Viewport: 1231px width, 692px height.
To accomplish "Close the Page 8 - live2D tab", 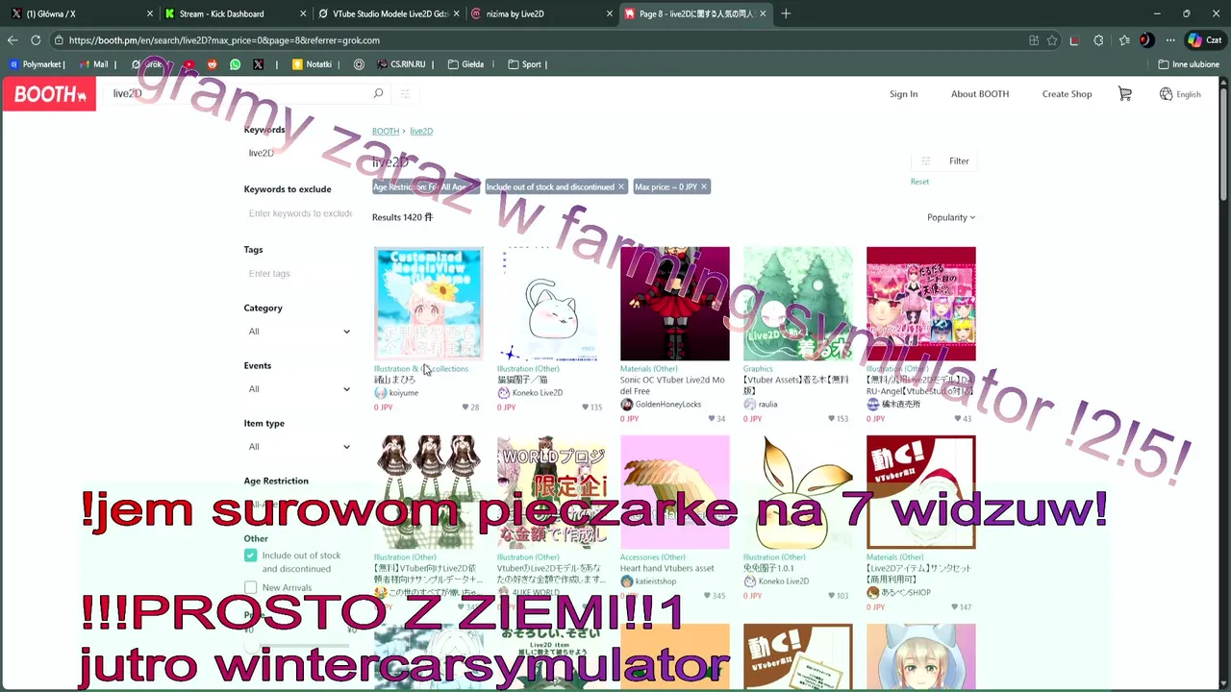I will (x=763, y=13).
